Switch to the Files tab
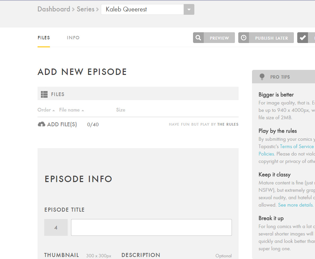 [x=44, y=38]
